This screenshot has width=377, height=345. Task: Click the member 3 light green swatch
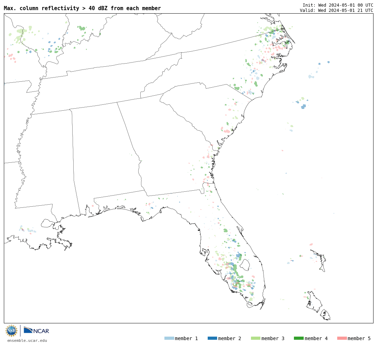click(x=256, y=338)
